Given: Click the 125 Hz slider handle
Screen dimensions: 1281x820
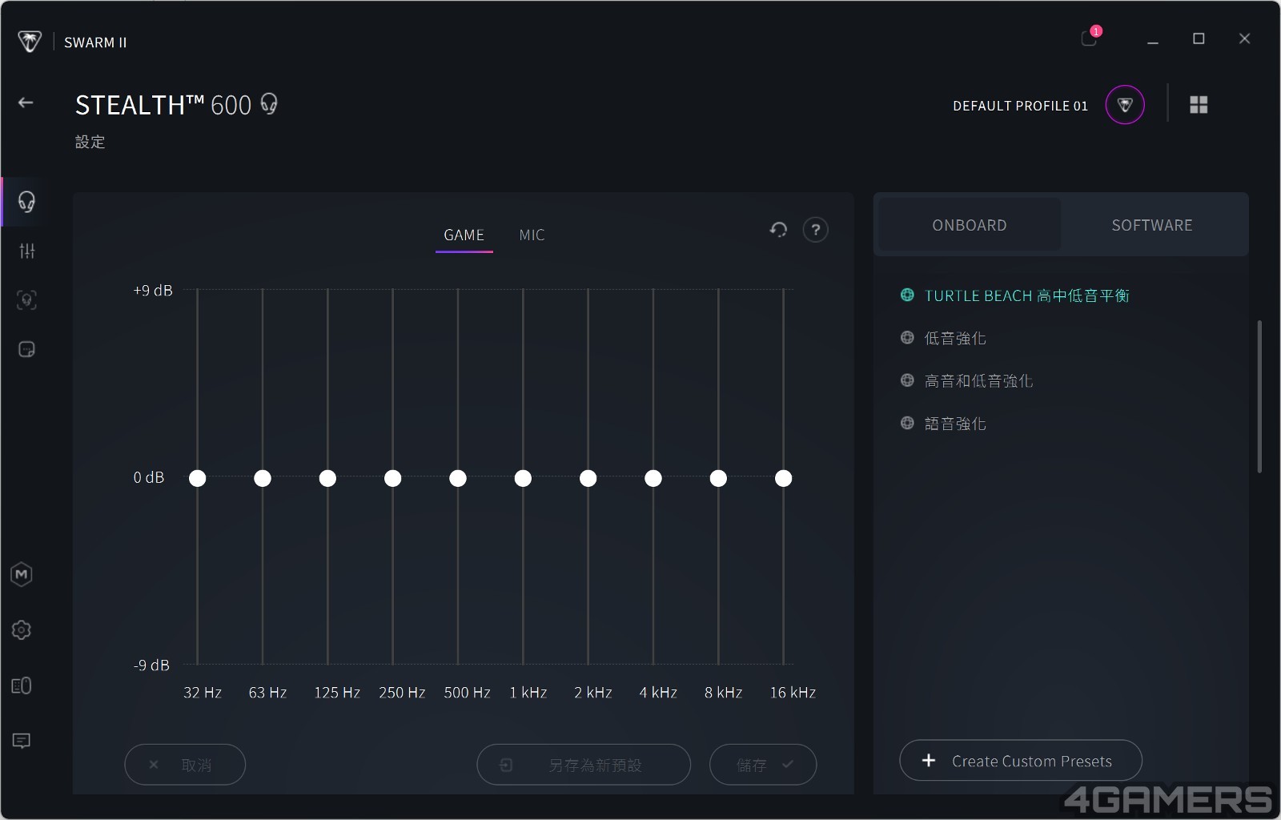Looking at the screenshot, I should [327, 478].
